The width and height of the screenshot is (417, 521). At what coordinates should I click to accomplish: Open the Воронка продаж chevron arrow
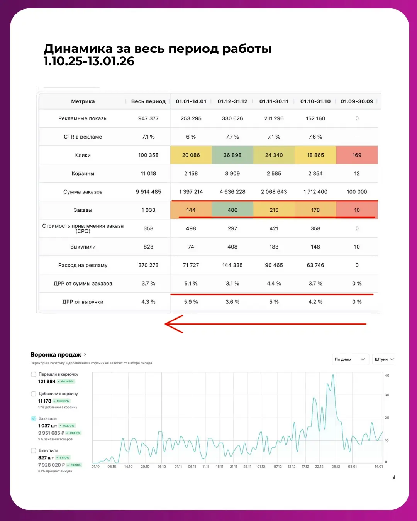(x=85, y=354)
